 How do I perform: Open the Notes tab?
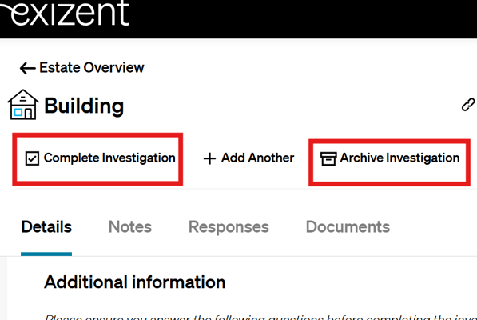click(x=130, y=227)
